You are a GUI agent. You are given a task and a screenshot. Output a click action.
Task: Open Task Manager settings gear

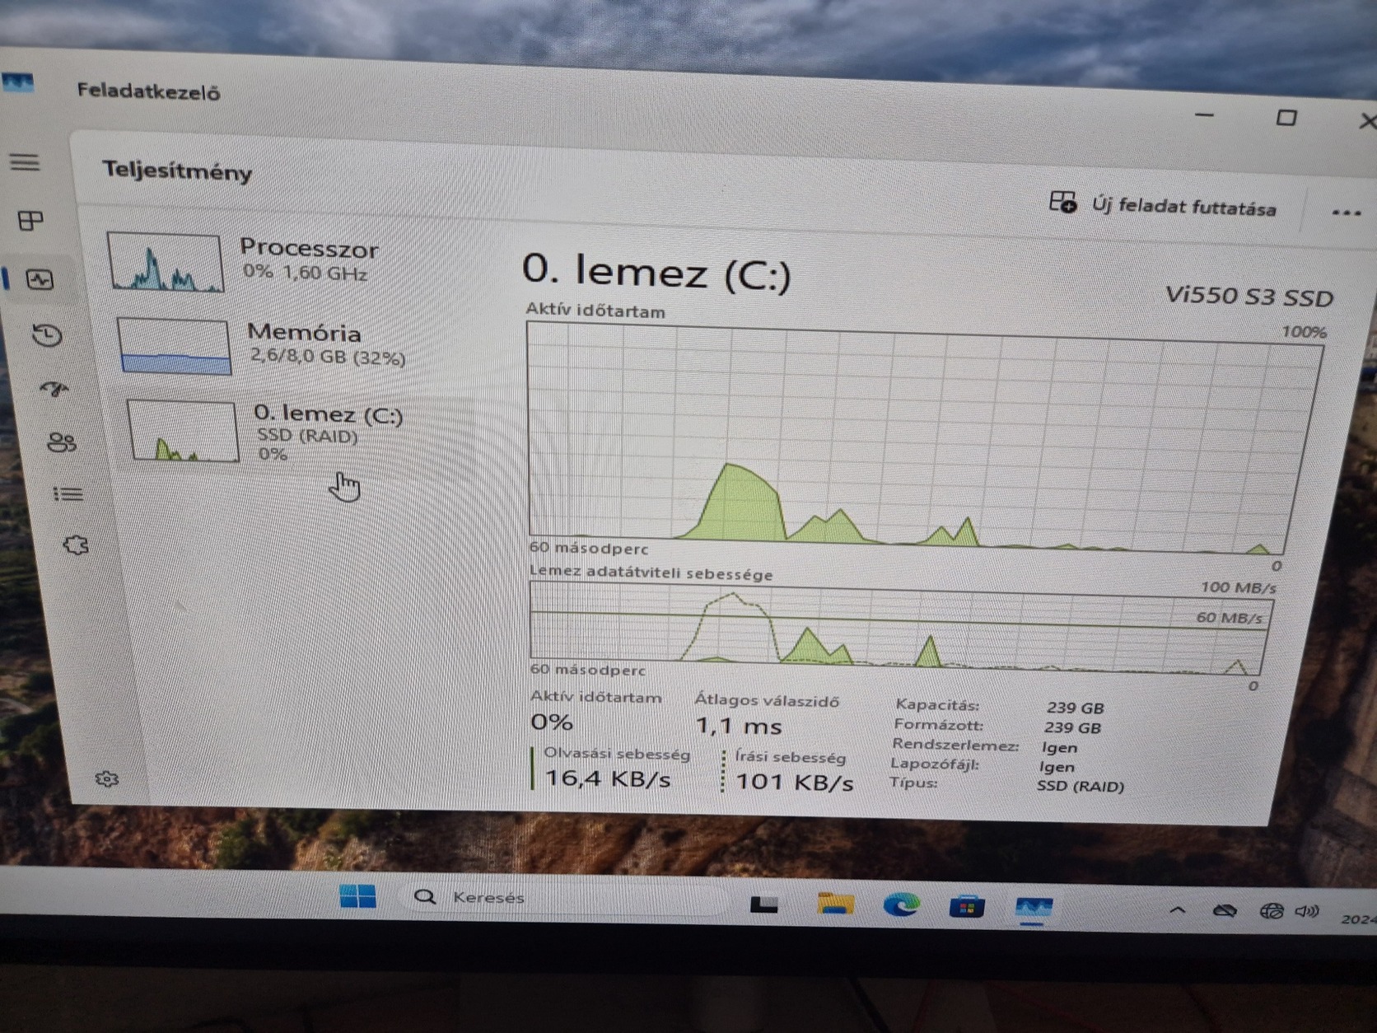107,778
